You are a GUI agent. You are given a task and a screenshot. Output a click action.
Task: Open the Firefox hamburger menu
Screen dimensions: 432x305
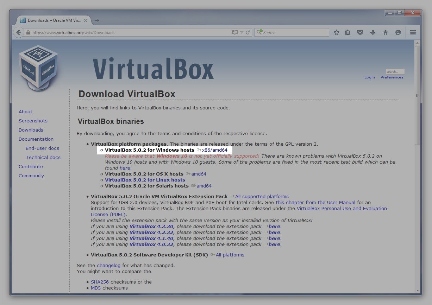[x=413, y=32]
